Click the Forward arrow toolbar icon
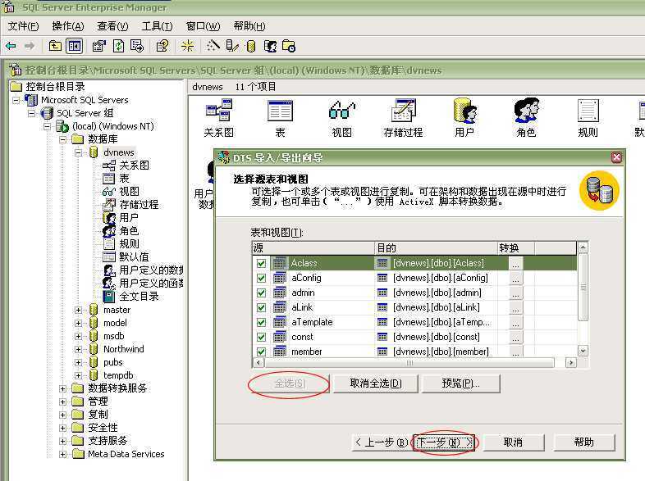This screenshot has height=481, width=645. point(30,46)
